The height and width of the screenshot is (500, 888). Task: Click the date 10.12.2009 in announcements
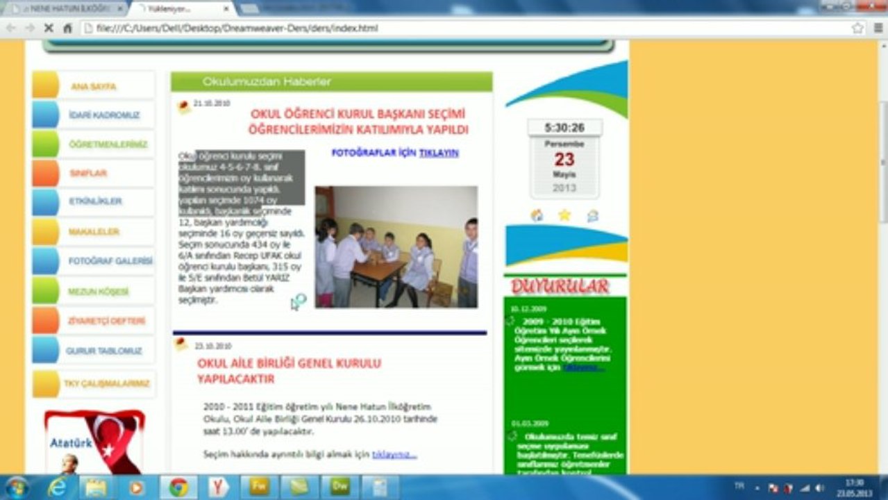coord(529,308)
